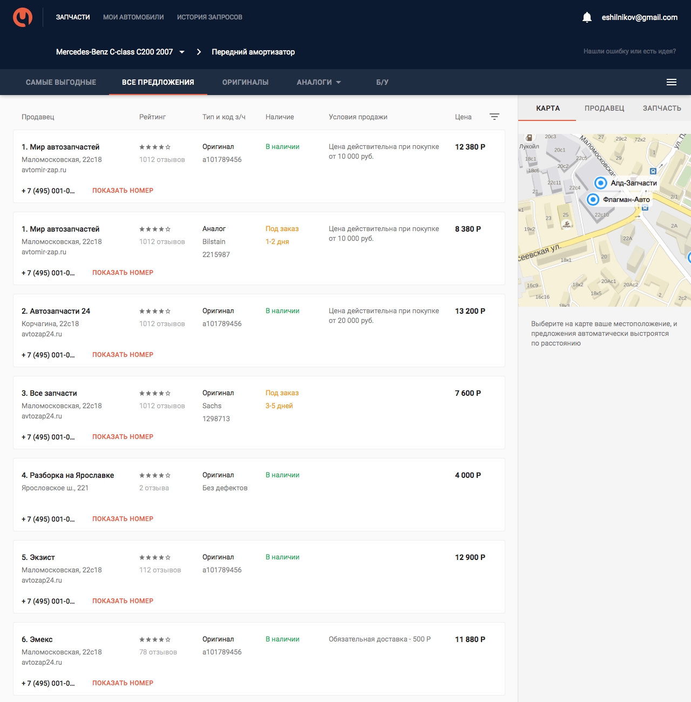Image resolution: width=691 pixels, height=702 pixels.
Task: Click 78 отзывов reviews count
Action: pos(158,652)
